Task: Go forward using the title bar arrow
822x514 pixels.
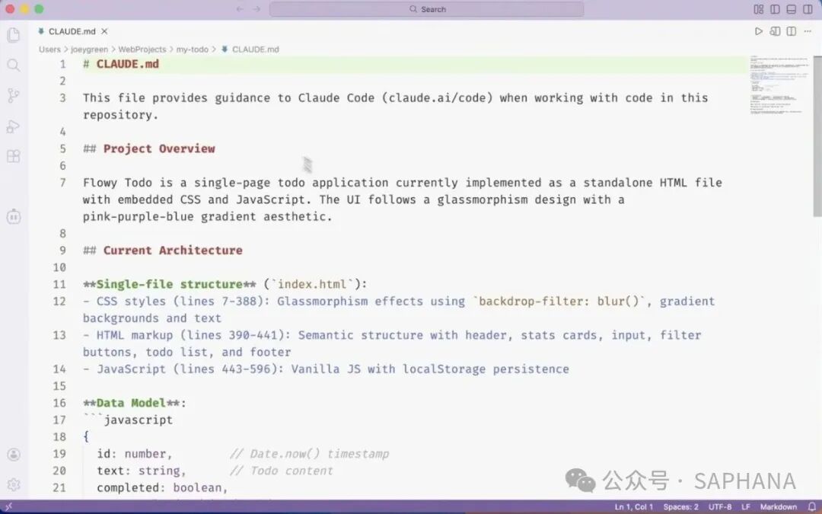Action: coord(256,9)
